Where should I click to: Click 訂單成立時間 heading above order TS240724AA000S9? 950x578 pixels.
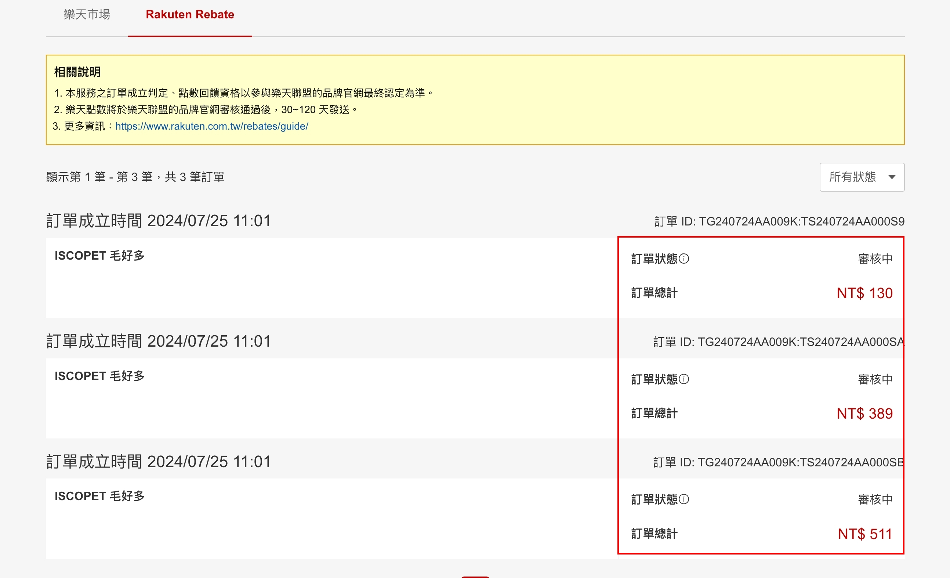click(x=159, y=221)
